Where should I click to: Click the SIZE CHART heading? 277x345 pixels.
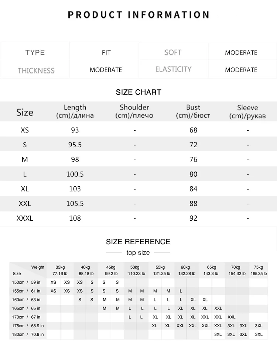[138, 92]
